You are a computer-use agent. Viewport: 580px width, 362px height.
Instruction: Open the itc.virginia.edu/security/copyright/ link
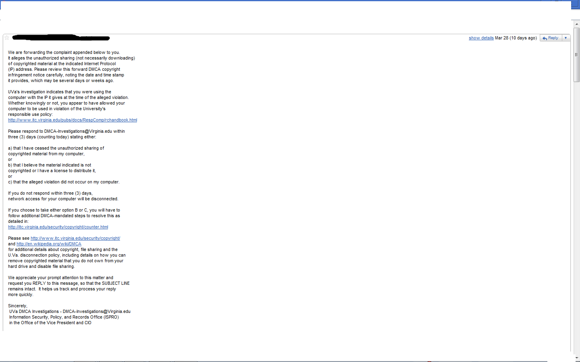pyautogui.click(x=75, y=238)
